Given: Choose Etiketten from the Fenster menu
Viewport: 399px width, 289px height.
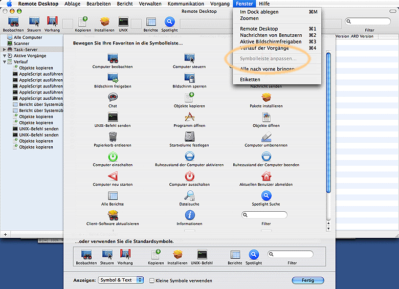Looking at the screenshot, I should [250, 80].
